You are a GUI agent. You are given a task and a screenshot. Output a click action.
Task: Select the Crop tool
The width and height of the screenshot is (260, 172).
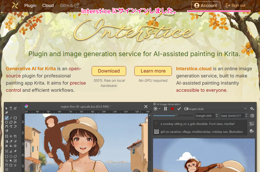pos(15,136)
